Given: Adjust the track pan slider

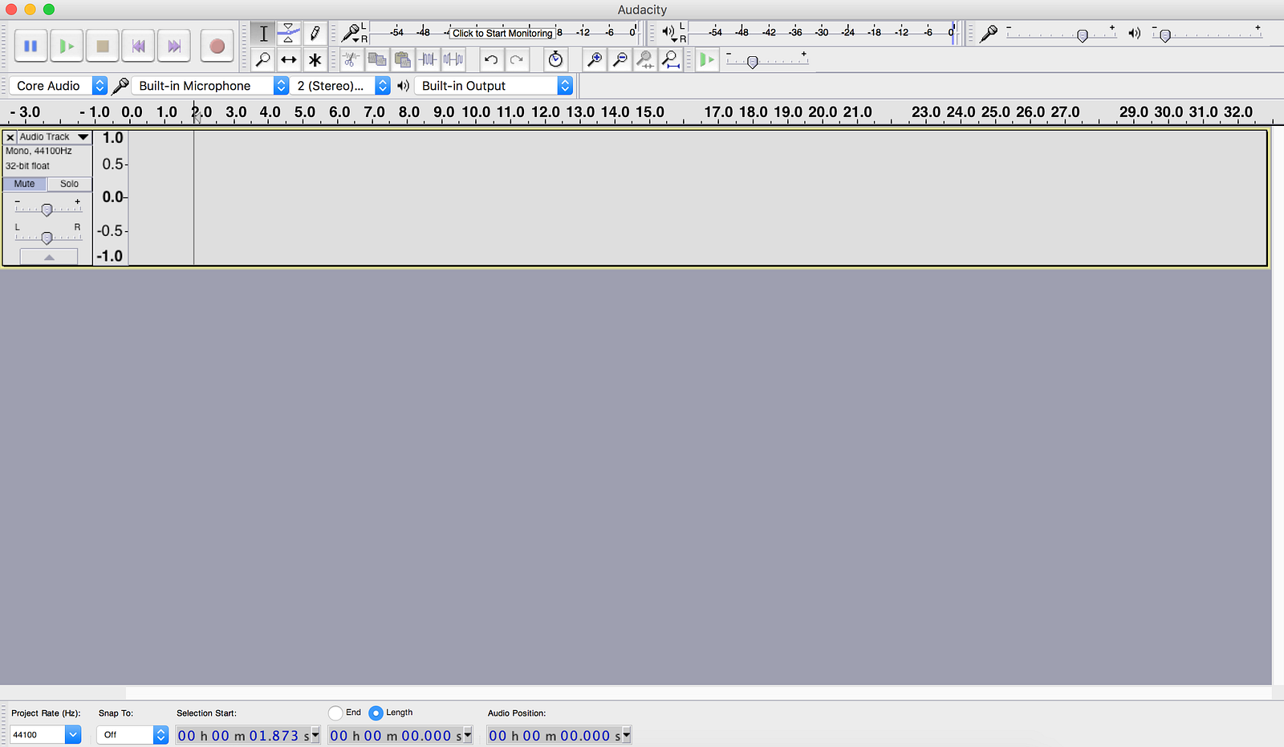Looking at the screenshot, I should point(47,237).
